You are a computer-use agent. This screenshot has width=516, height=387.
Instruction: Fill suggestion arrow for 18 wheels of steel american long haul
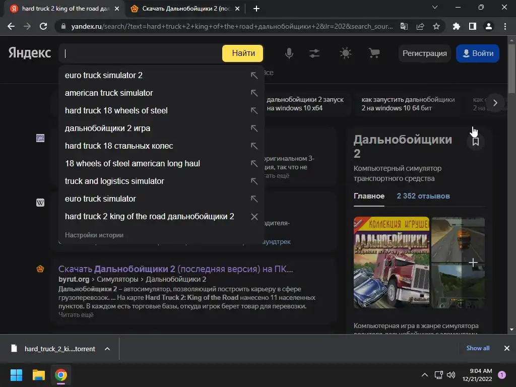point(254,164)
